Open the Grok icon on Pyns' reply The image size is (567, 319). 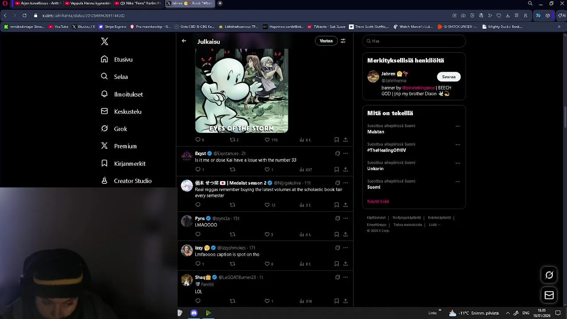pyautogui.click(x=338, y=218)
